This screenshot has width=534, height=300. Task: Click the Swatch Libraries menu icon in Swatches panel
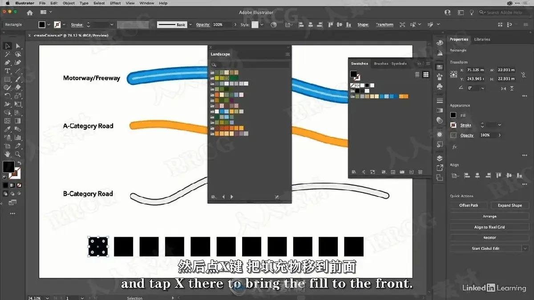(x=354, y=172)
